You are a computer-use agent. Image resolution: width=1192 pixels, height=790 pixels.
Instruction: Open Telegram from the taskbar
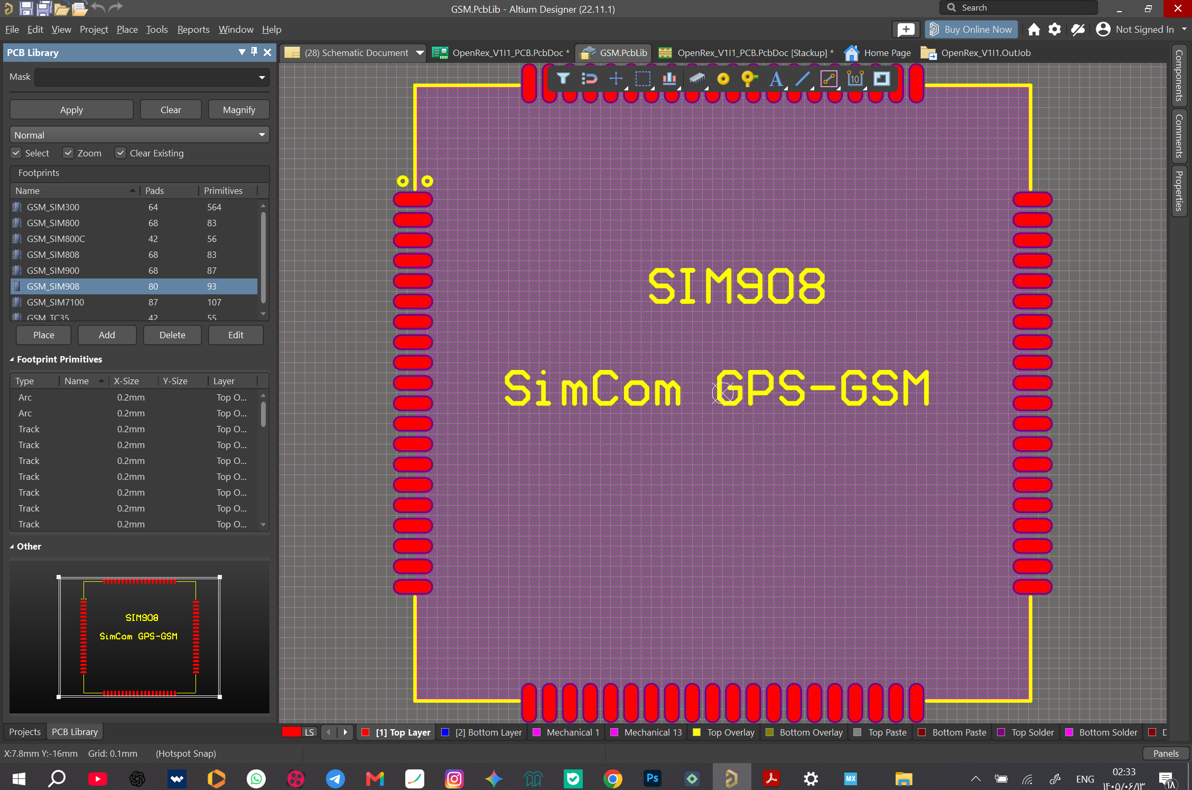336,778
